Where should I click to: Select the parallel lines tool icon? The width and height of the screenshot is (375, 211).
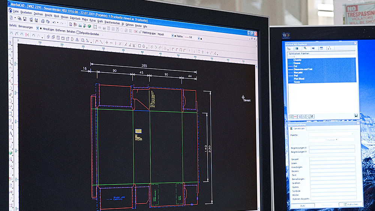[x=151, y=47]
